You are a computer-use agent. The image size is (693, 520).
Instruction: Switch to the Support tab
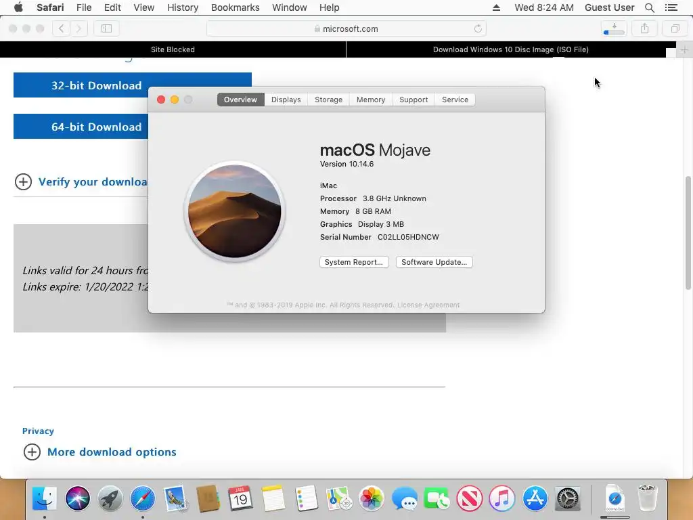point(413,100)
